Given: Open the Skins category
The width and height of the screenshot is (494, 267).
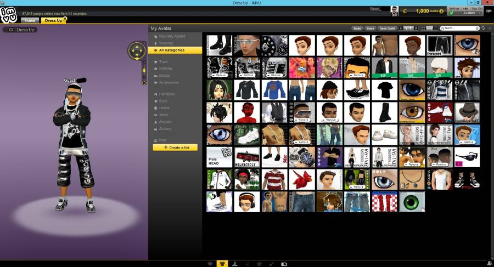Looking at the screenshot, I should coord(163,115).
